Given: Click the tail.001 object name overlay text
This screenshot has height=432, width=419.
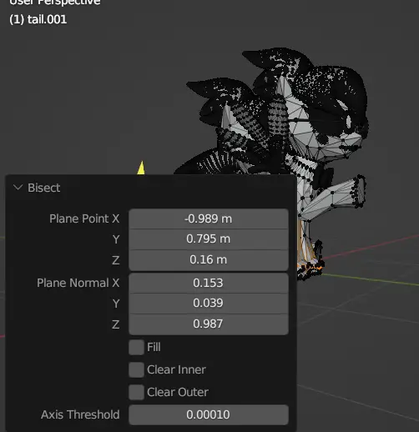Looking at the screenshot, I should [38, 20].
